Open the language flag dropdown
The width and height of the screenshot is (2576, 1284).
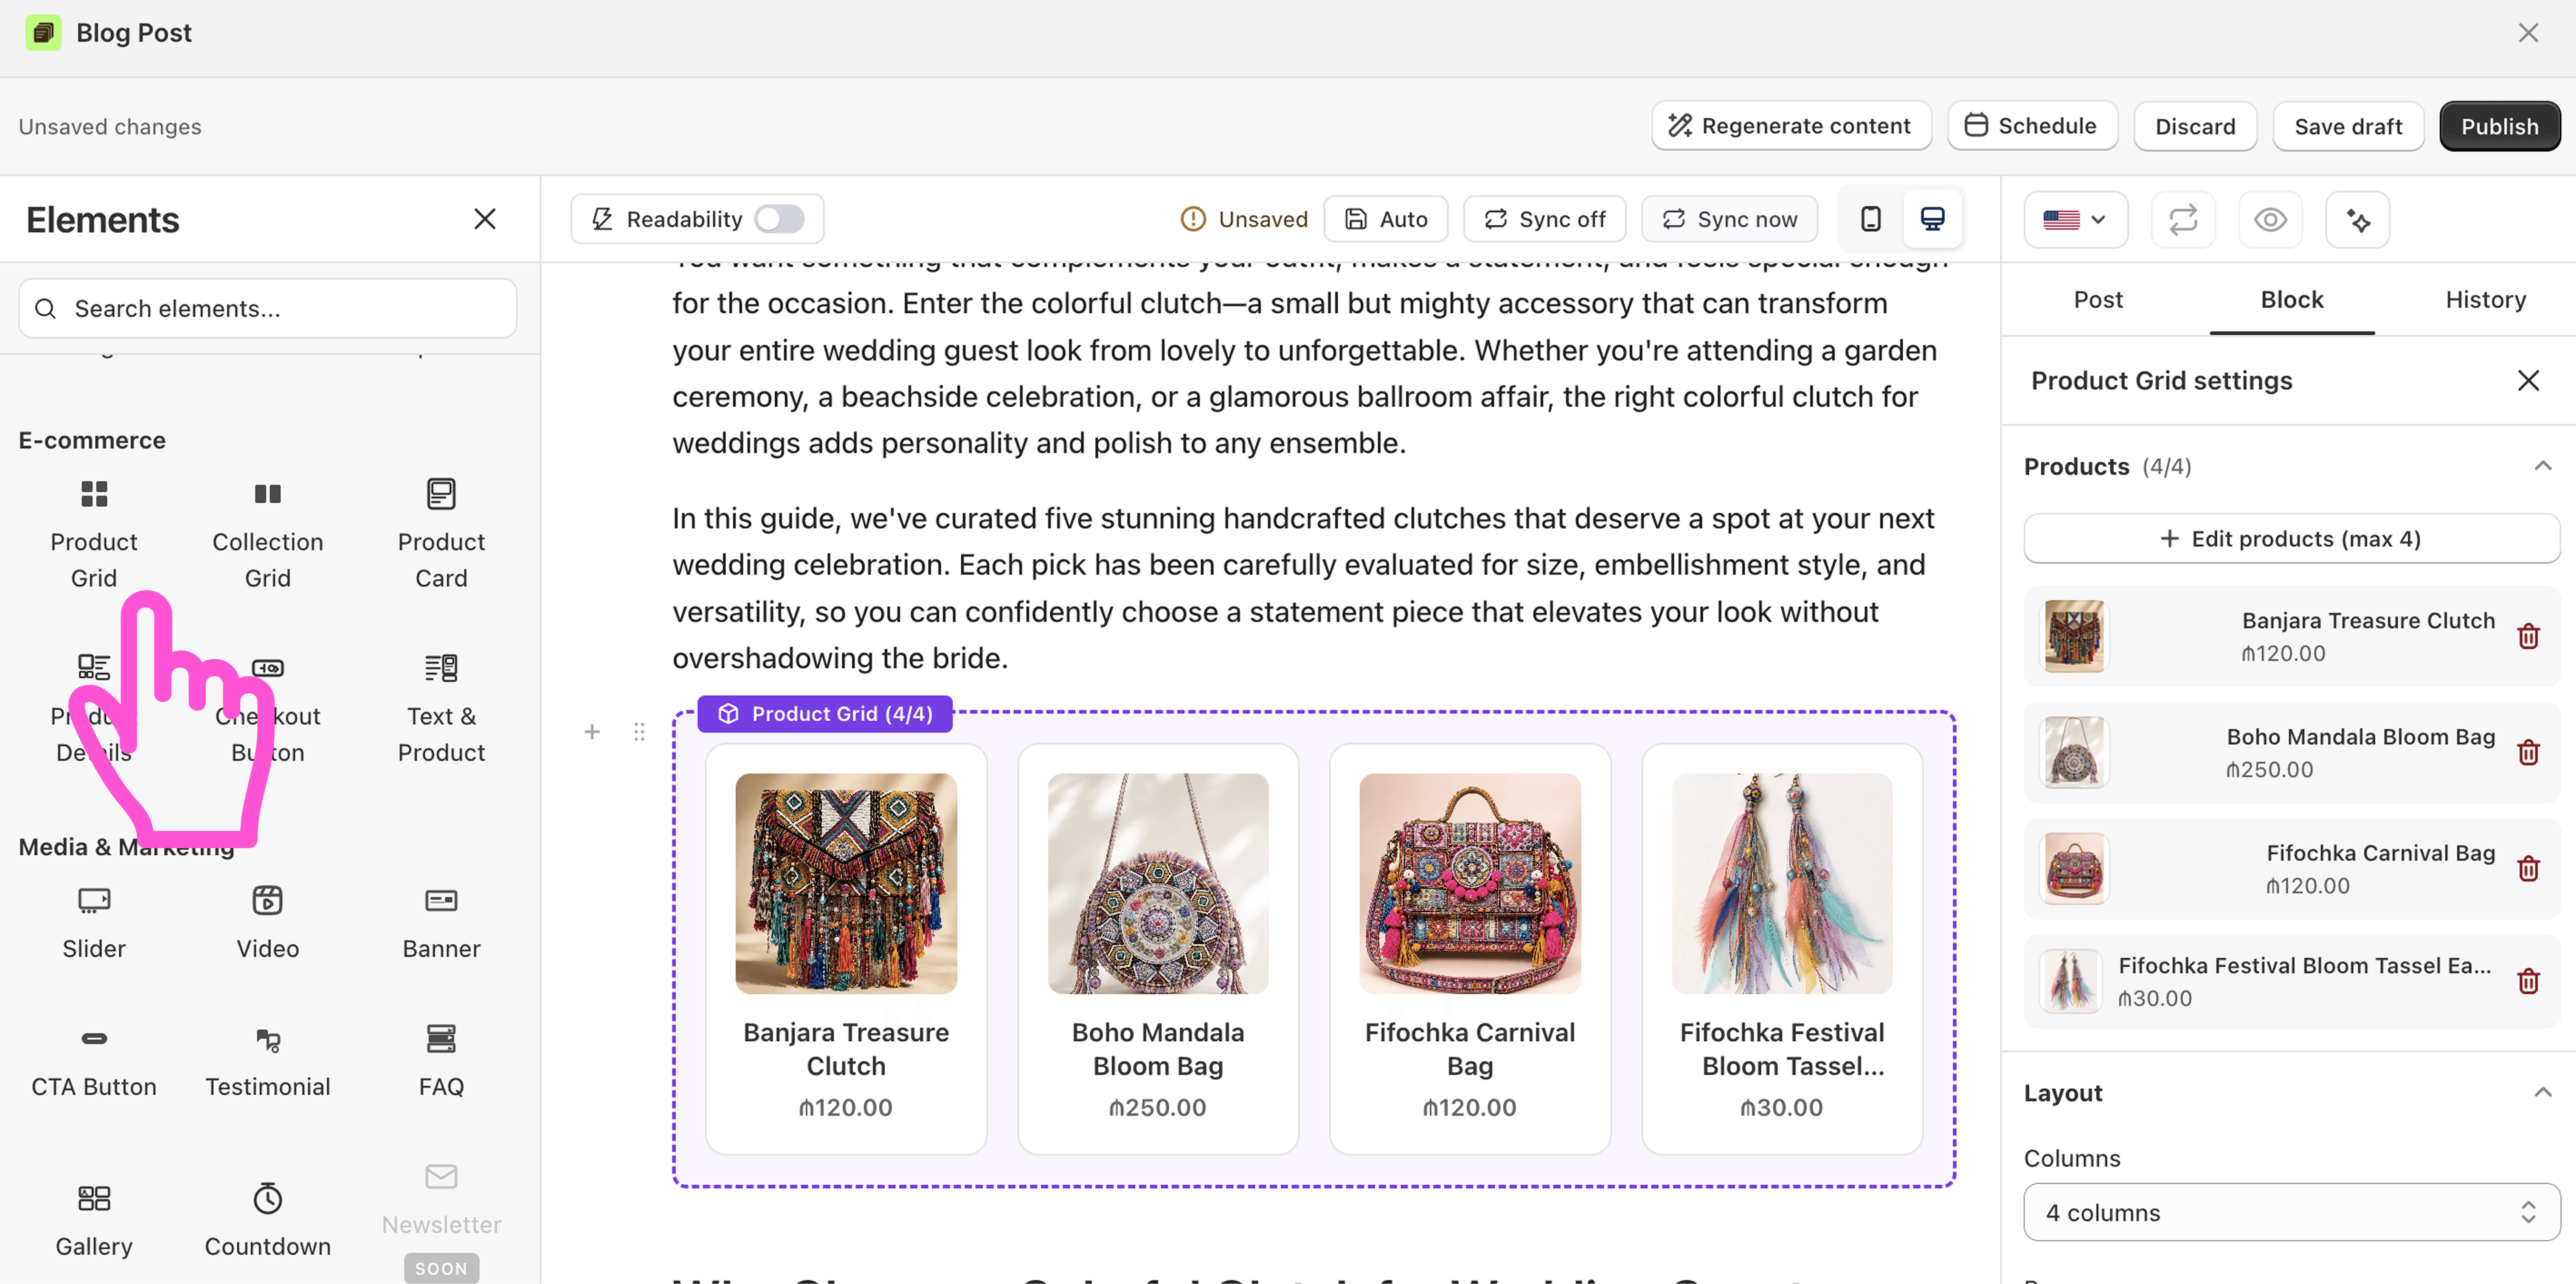2076,219
